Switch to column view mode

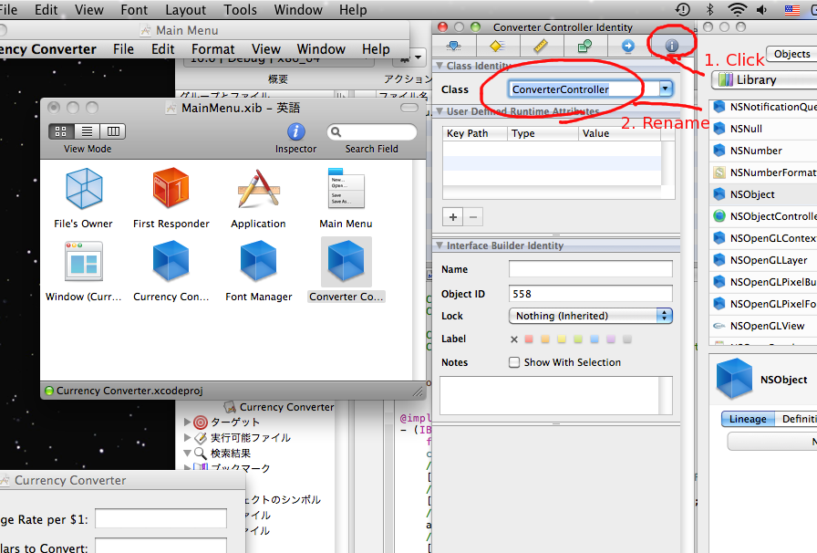click(113, 131)
